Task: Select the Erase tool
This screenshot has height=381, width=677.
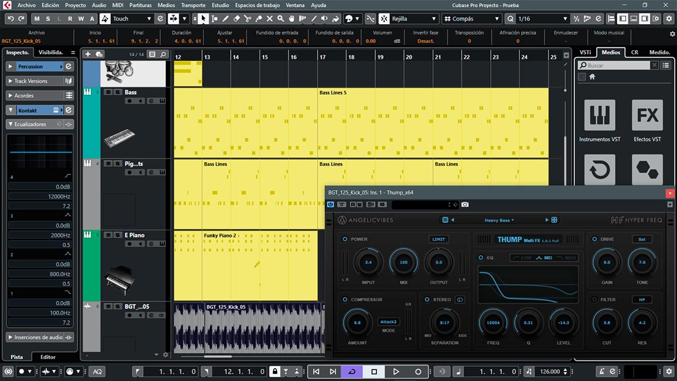Action: tap(236, 19)
